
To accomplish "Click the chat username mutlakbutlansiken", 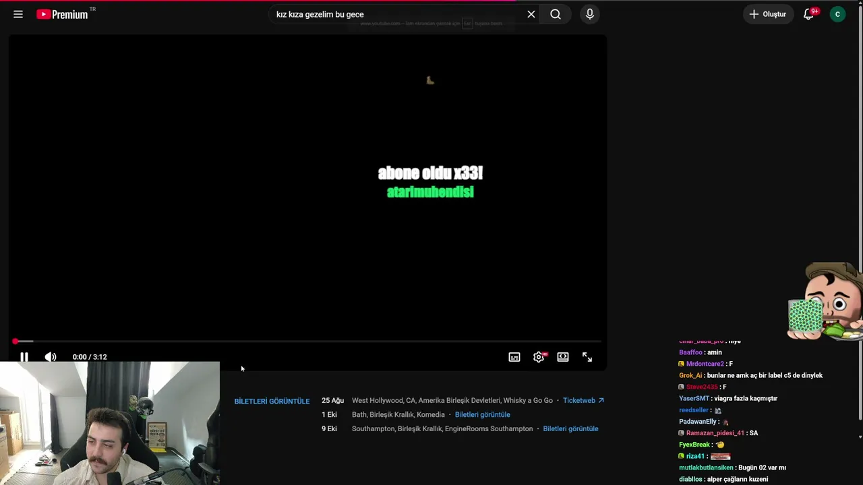I will click(706, 467).
